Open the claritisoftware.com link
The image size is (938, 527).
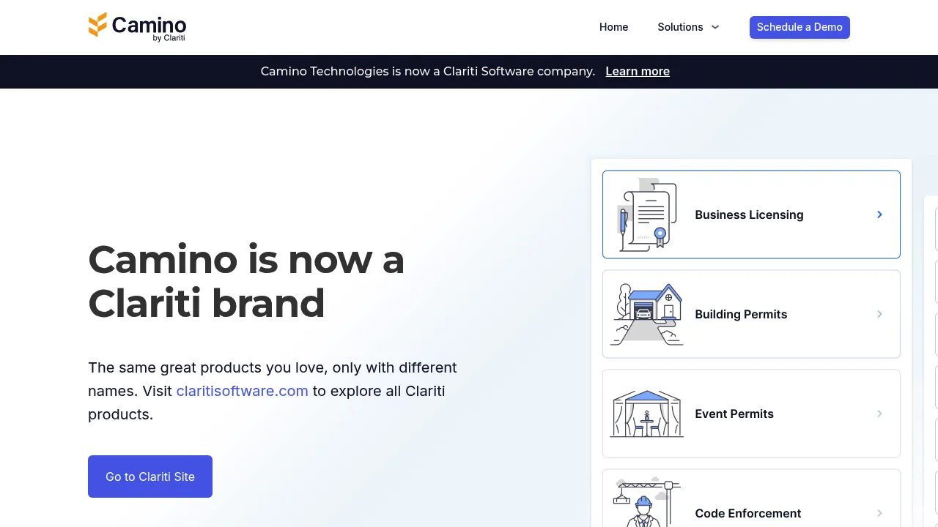coord(242,391)
